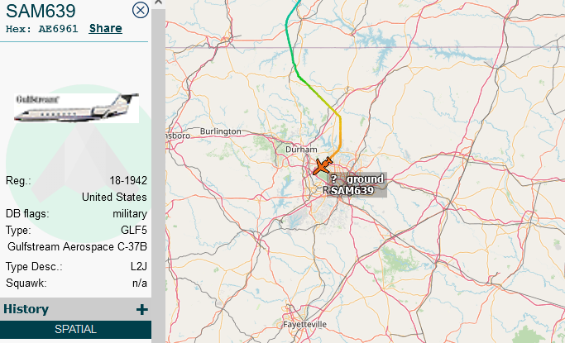Image resolution: width=565 pixels, height=343 pixels.
Task: Click the ground SAM639 map label
Action: (357, 184)
